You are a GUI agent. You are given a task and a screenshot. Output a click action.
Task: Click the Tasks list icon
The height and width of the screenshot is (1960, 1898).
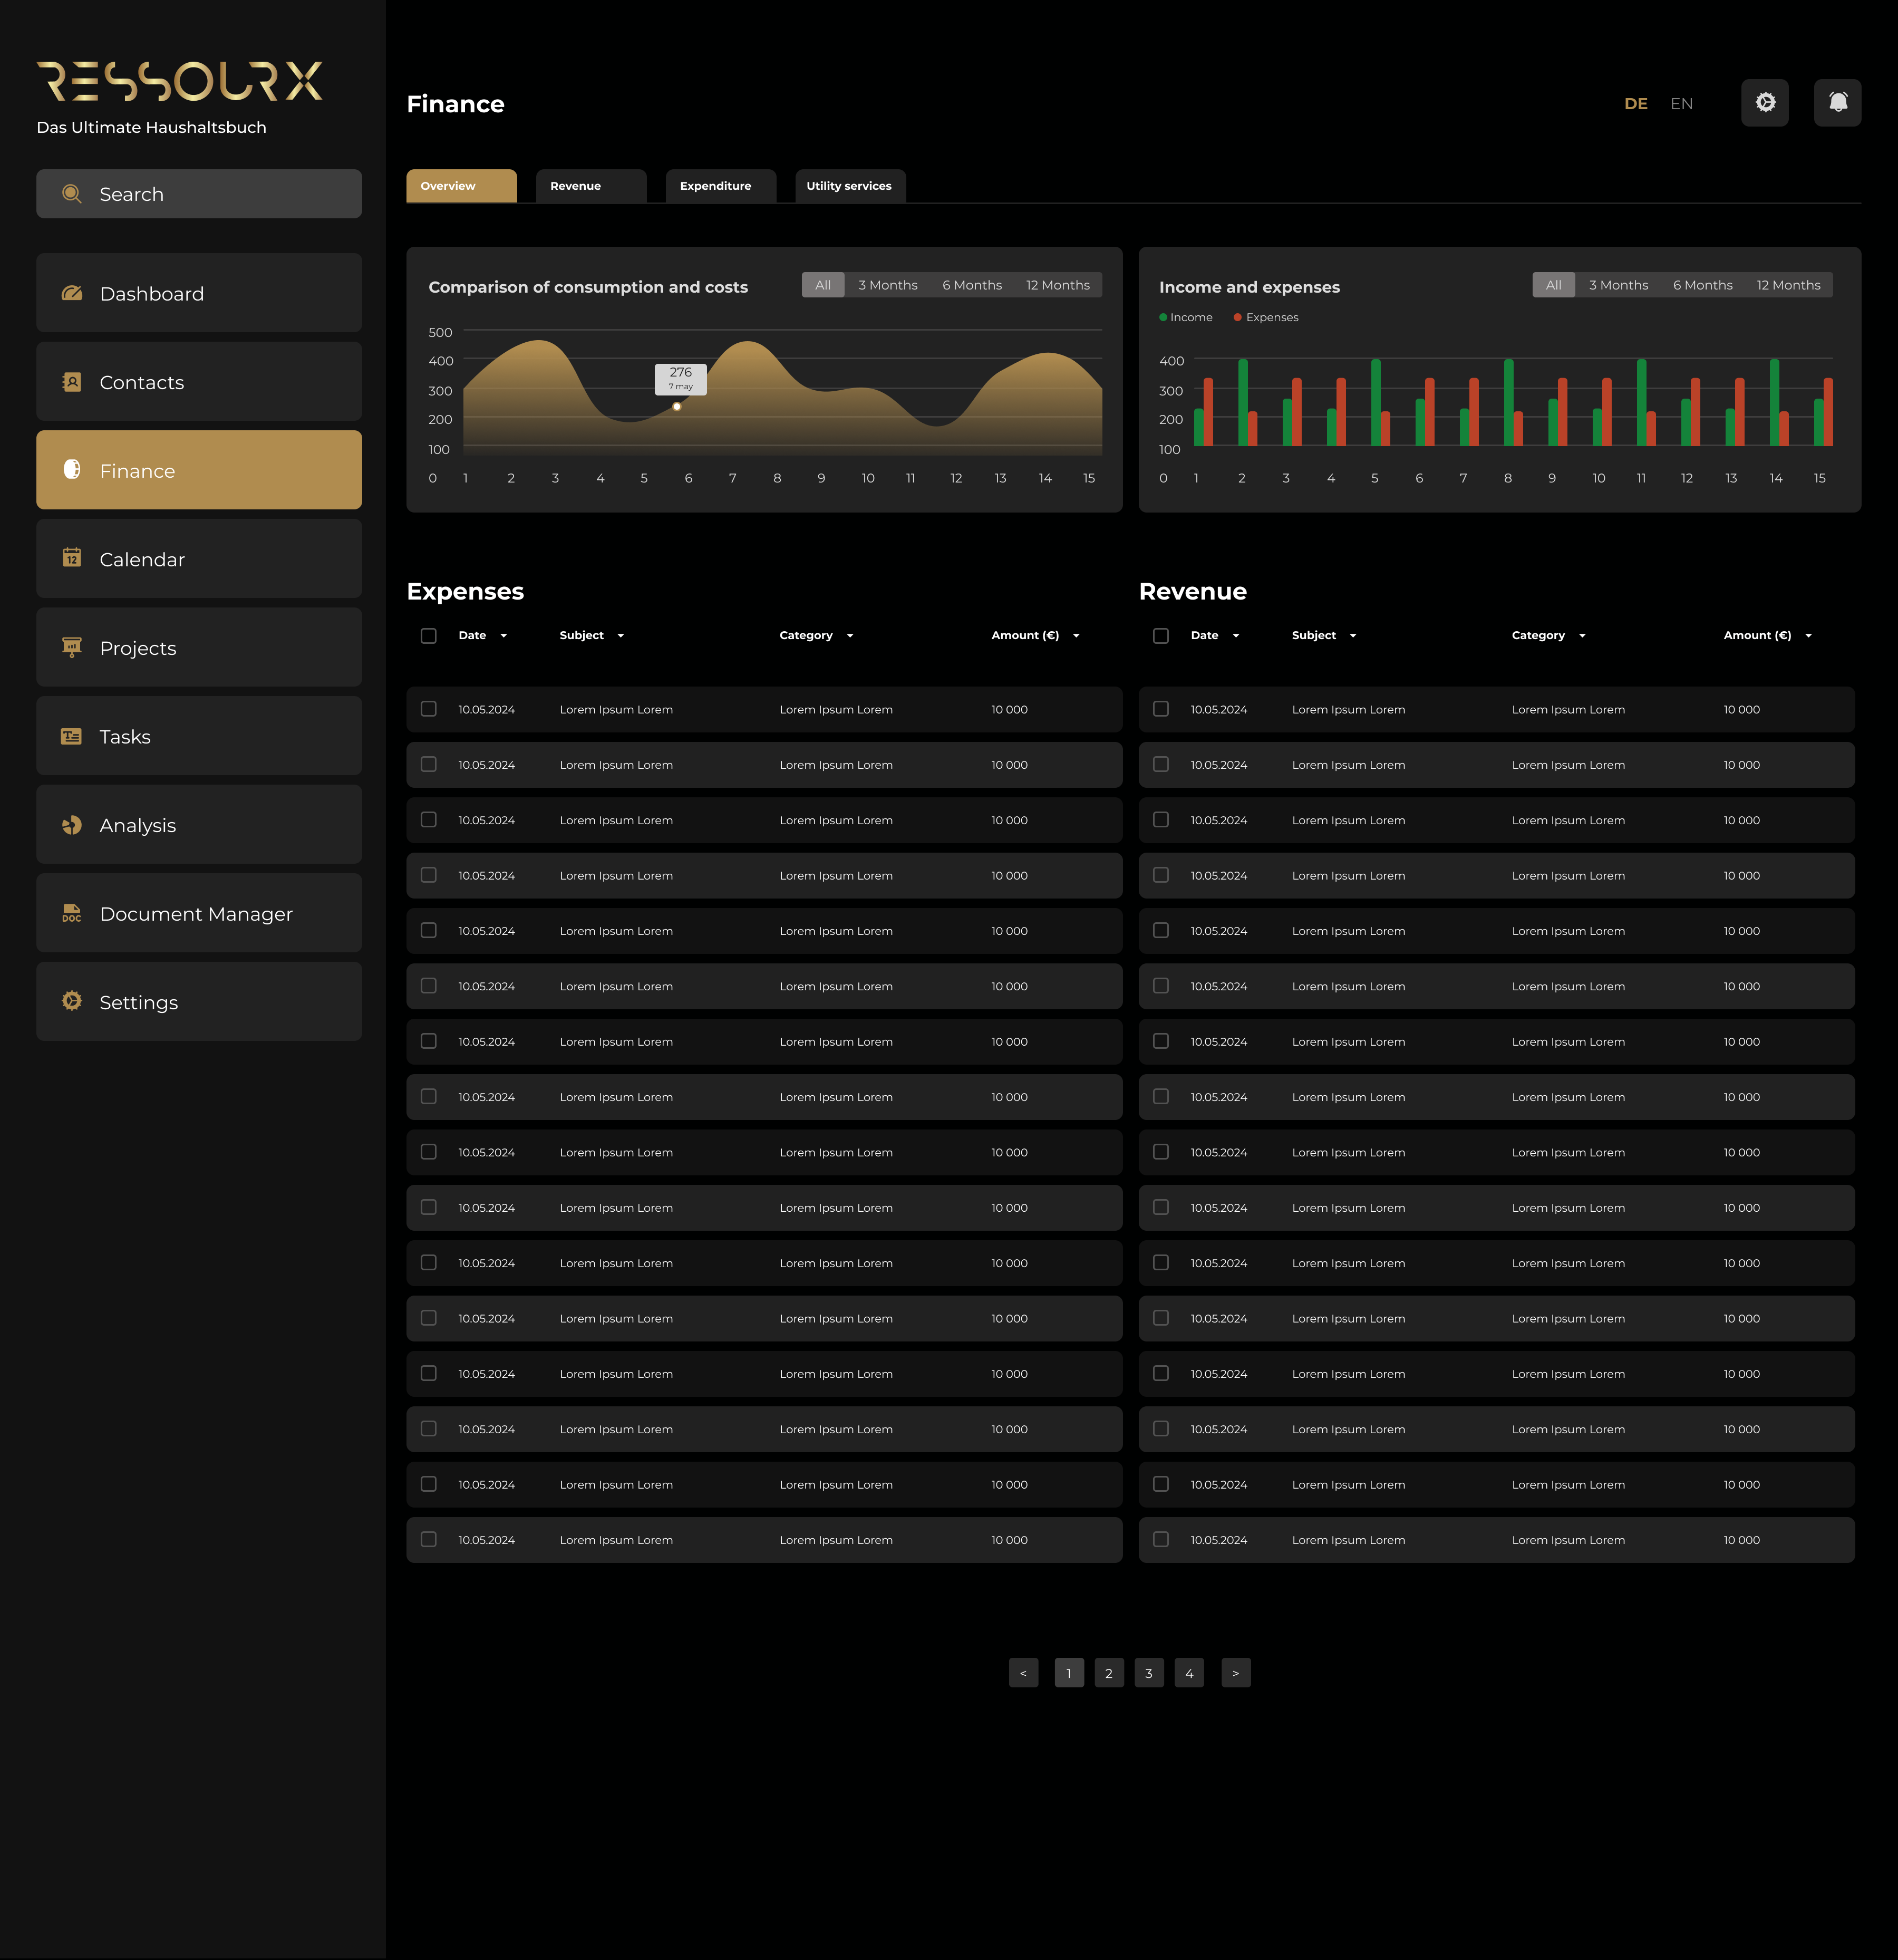pos(72,736)
